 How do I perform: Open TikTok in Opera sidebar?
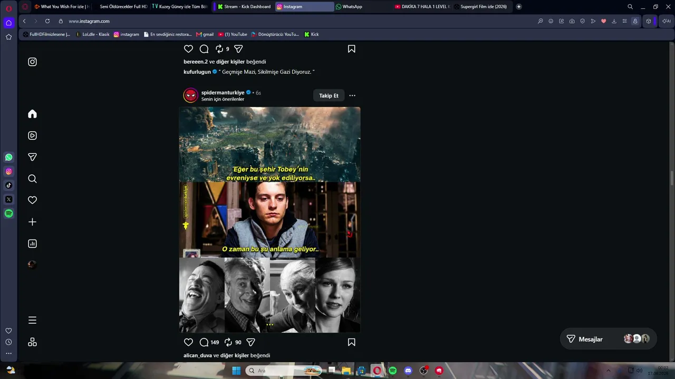click(x=8, y=185)
